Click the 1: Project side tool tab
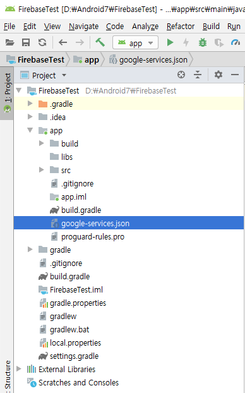245x393 pixels. 7,93
